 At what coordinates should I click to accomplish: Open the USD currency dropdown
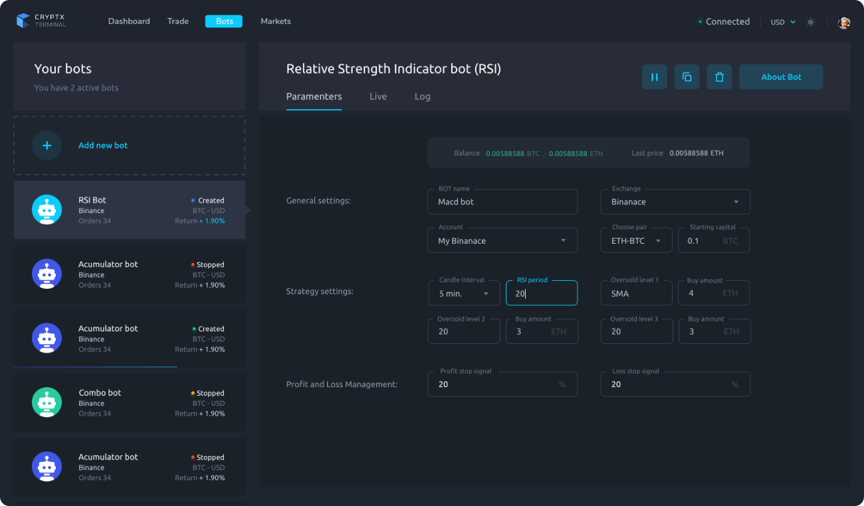[783, 22]
